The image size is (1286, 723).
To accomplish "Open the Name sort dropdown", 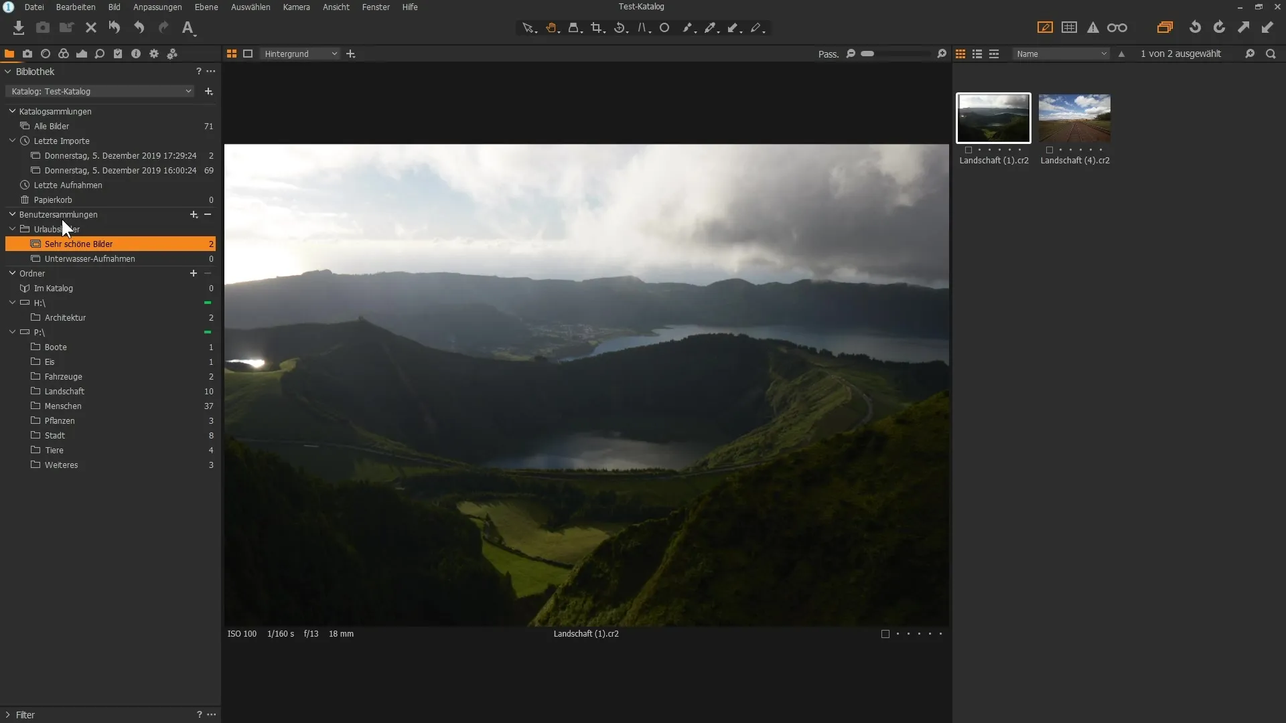I will tap(1062, 54).
